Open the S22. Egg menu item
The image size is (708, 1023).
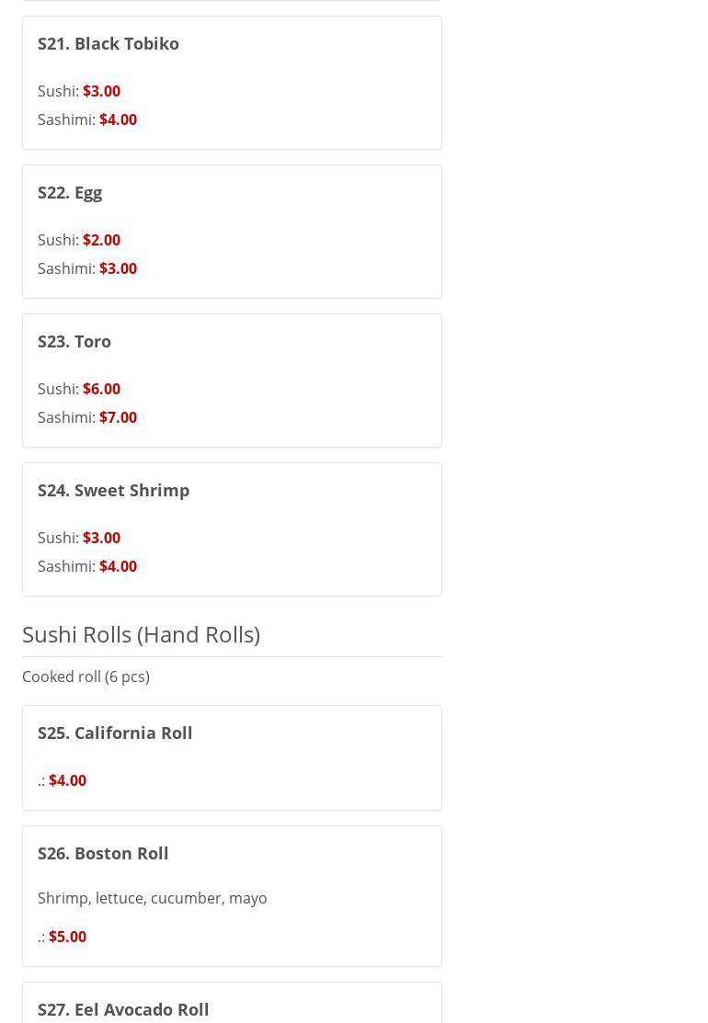pyautogui.click(x=70, y=192)
